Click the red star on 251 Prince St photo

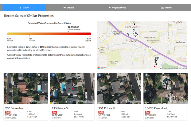click(x=119, y=88)
